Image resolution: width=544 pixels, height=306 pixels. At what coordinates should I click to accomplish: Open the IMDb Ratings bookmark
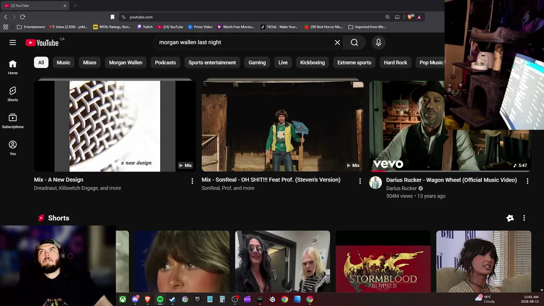click(112, 27)
